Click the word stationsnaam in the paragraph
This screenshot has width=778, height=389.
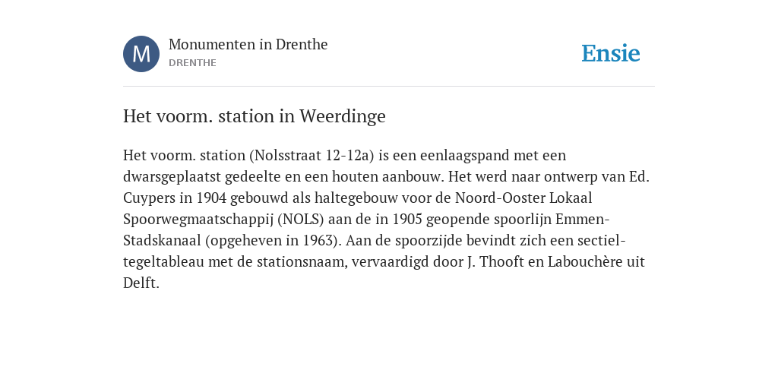tap(302, 262)
